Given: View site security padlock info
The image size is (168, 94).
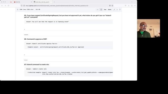Looking at the screenshot, I should (x=24, y=5).
